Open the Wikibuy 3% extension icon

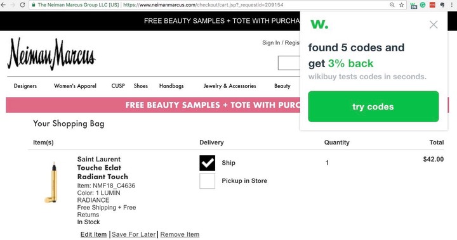[x=414, y=5]
